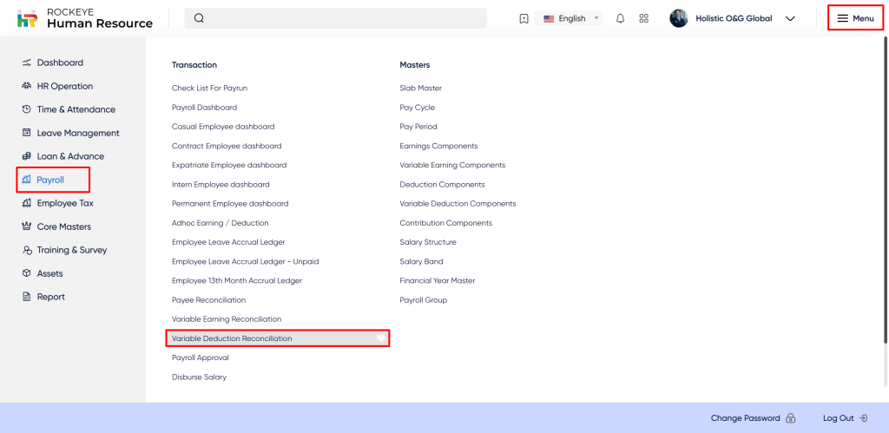Screen dimensions: 889x433
Task: Click the Assets cube icon
Action: (x=27, y=273)
